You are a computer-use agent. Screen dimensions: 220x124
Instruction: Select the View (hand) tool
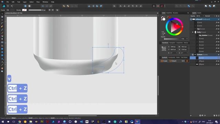click(2, 68)
